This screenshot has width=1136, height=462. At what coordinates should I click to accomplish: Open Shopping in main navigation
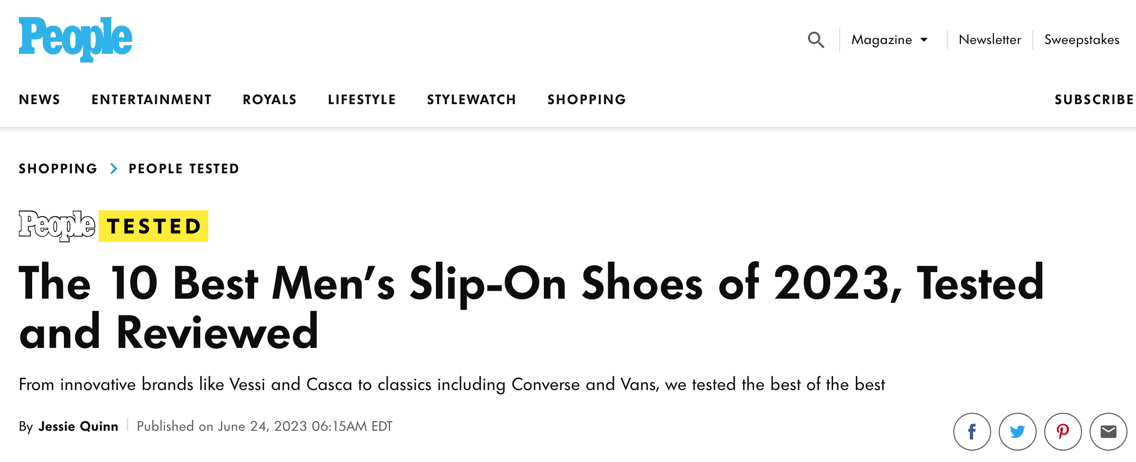click(x=587, y=99)
